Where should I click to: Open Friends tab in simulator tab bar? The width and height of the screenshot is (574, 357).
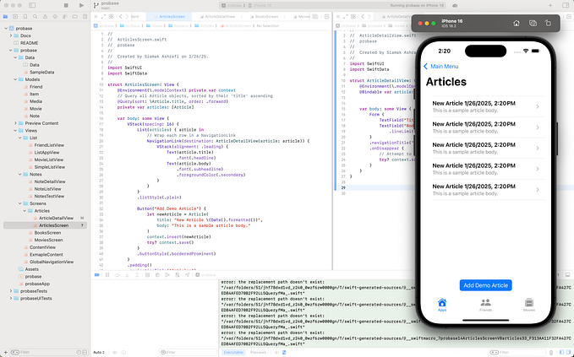click(x=486, y=305)
